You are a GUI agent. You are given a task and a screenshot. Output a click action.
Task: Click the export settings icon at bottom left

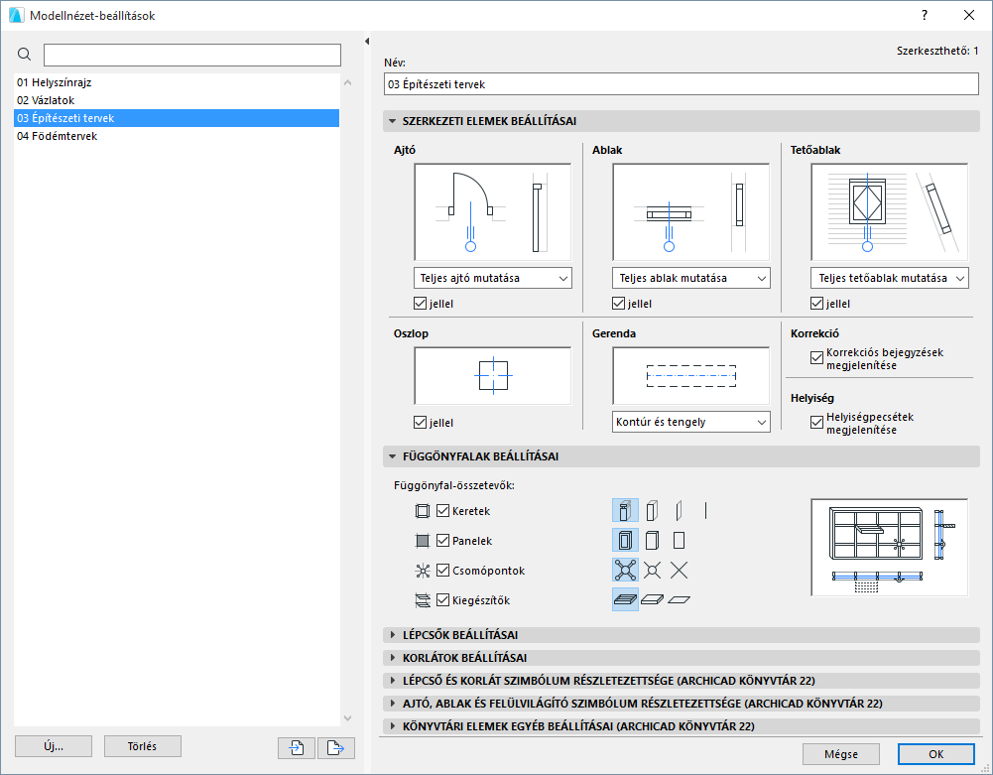click(x=336, y=746)
